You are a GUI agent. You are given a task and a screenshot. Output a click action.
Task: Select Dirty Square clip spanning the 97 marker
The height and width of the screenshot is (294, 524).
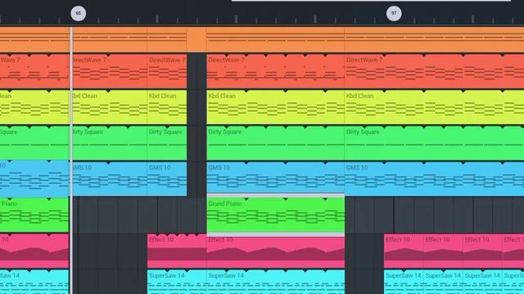pyautogui.click(x=435, y=144)
